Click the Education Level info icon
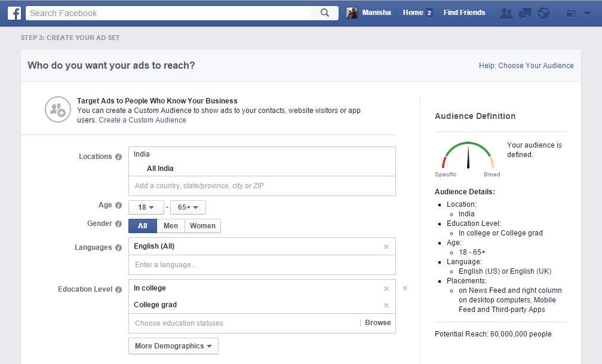602x364 pixels. (118, 289)
